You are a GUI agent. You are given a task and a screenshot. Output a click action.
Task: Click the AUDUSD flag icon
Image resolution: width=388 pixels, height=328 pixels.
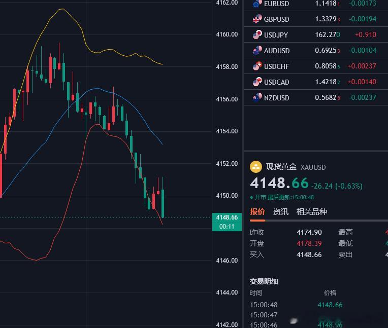pos(257,50)
